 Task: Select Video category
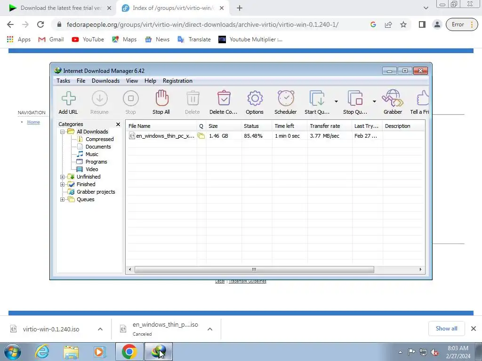tap(92, 169)
